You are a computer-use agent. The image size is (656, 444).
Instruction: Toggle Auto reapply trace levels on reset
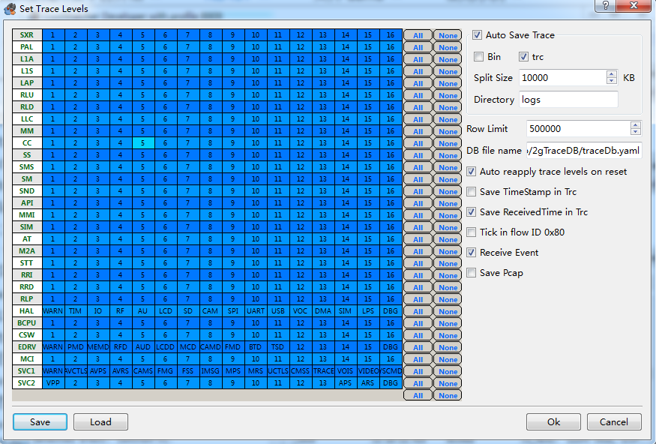point(471,172)
